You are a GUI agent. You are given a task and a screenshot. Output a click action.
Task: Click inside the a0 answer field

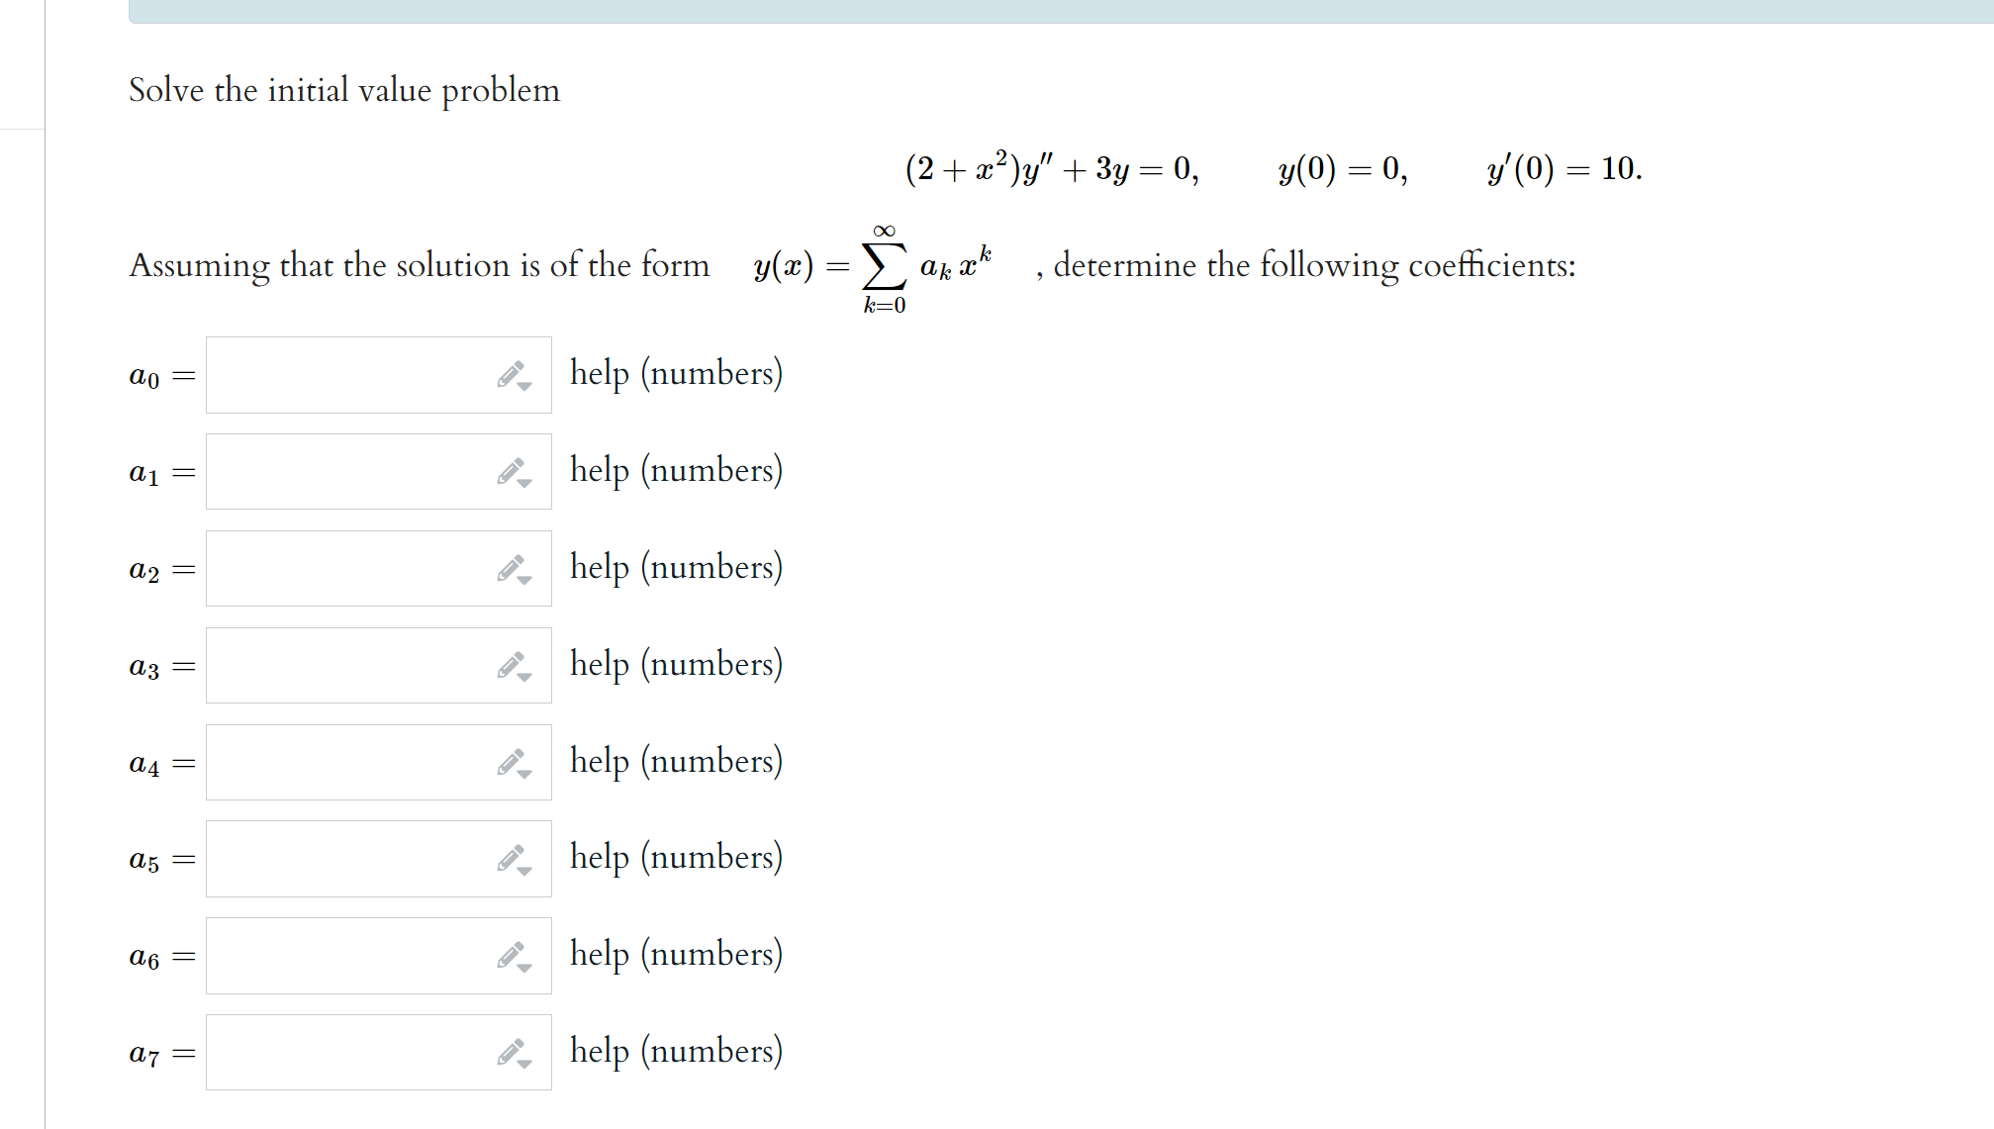tap(346, 374)
